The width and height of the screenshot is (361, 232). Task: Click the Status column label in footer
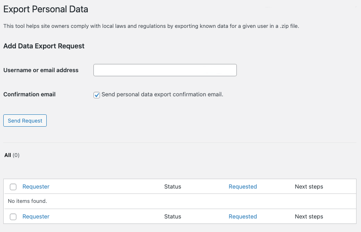(x=173, y=216)
